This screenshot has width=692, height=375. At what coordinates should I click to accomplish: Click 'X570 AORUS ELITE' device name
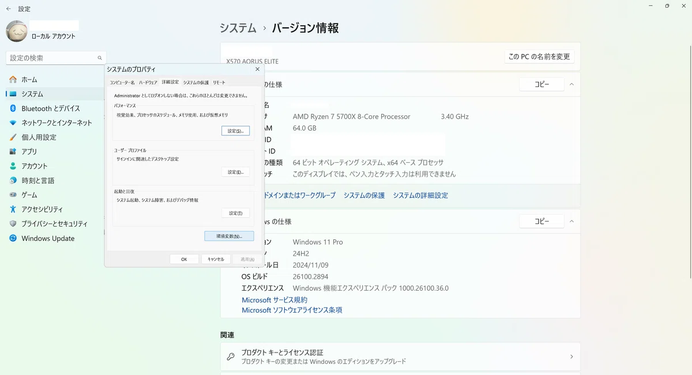pyautogui.click(x=253, y=61)
